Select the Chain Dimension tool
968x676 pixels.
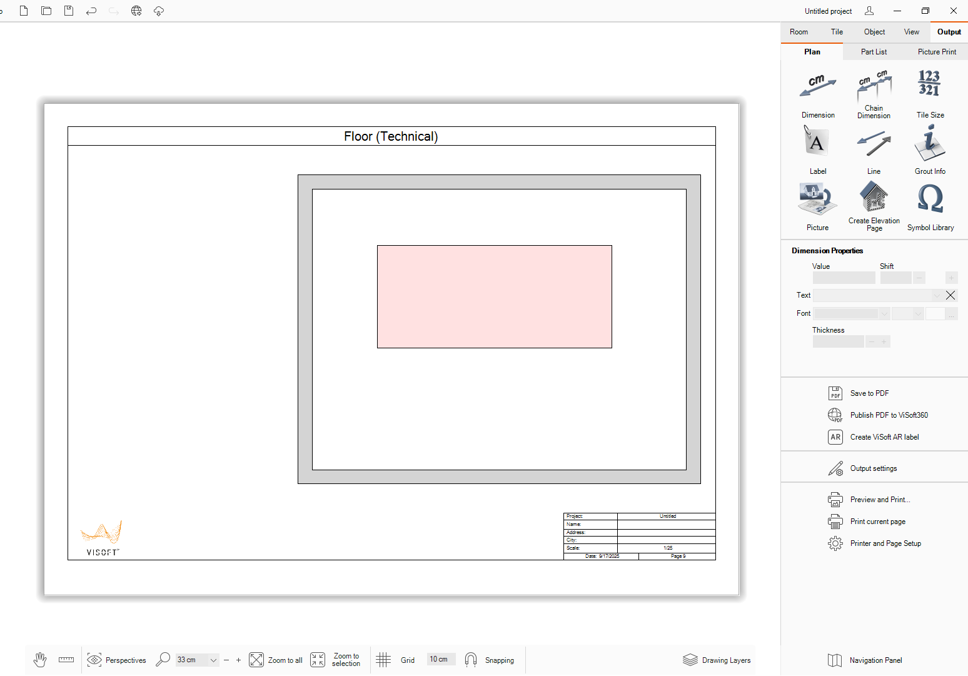874,86
